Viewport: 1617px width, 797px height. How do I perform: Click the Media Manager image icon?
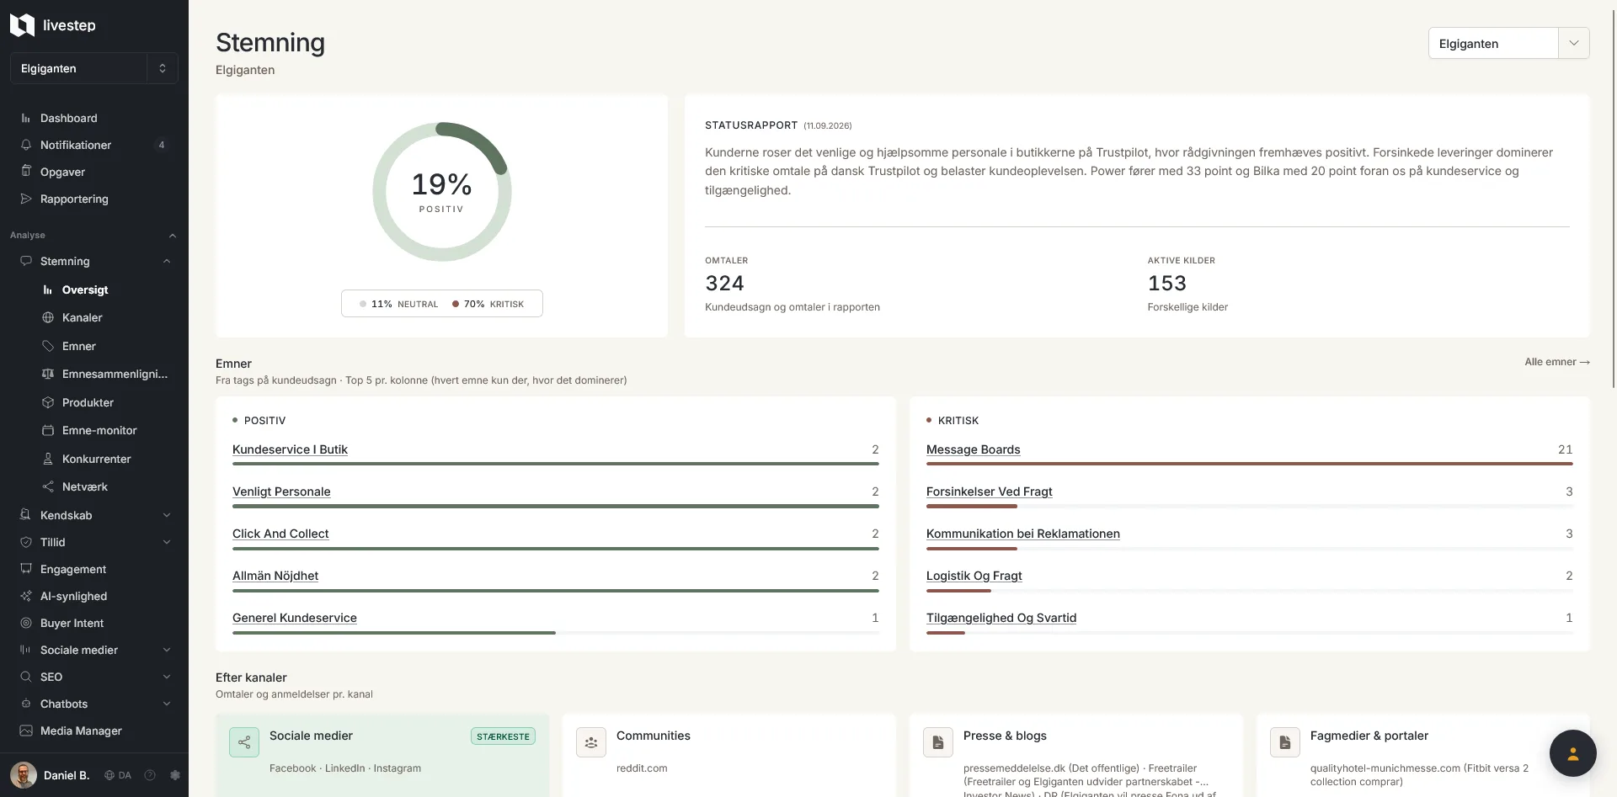pyautogui.click(x=26, y=731)
